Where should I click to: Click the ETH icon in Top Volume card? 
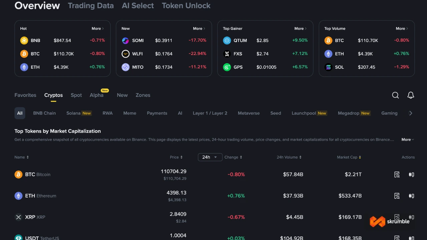pos(328,54)
